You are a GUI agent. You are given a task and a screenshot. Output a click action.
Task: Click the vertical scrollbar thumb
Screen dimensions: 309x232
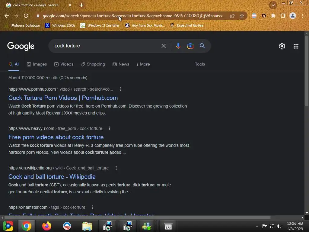[307, 71]
